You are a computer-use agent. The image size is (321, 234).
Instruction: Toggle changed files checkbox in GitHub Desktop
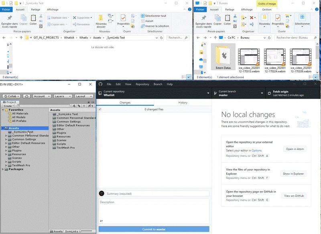(x=100, y=109)
